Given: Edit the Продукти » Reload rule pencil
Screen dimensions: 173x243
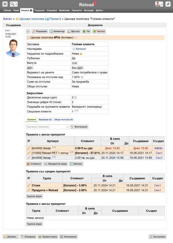Looking at the screenshot, I should 29,190.
